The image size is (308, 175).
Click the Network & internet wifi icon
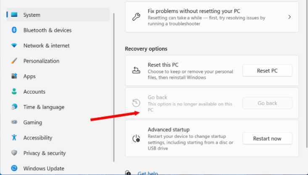[x=14, y=45]
